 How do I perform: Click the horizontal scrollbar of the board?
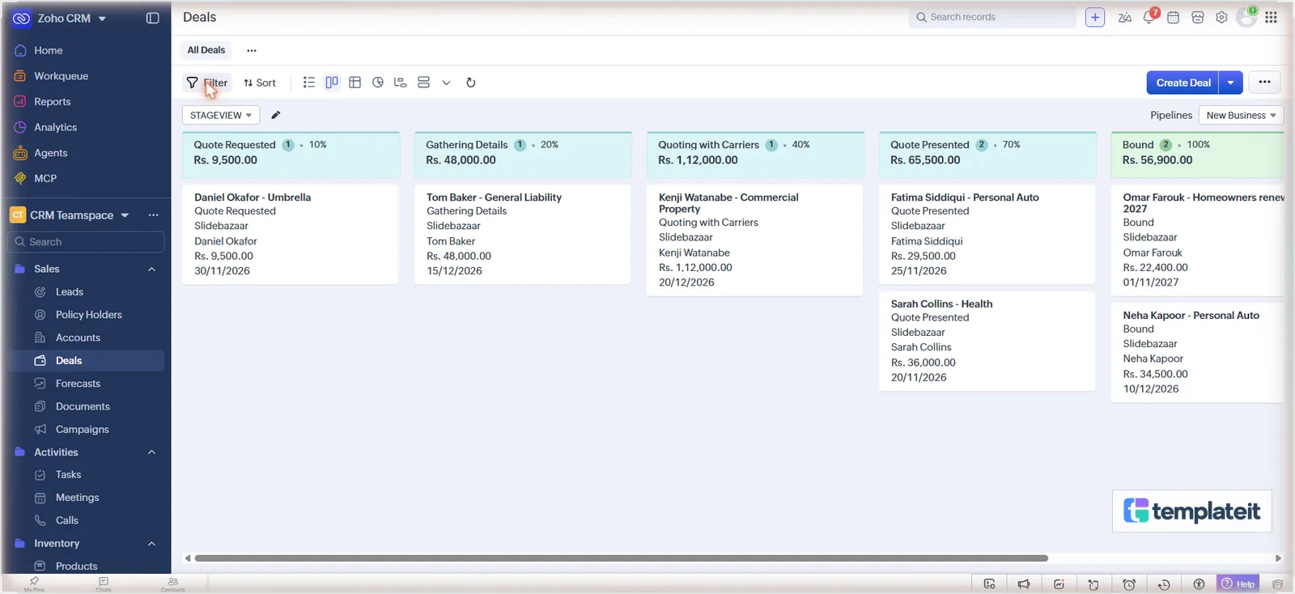click(622, 558)
